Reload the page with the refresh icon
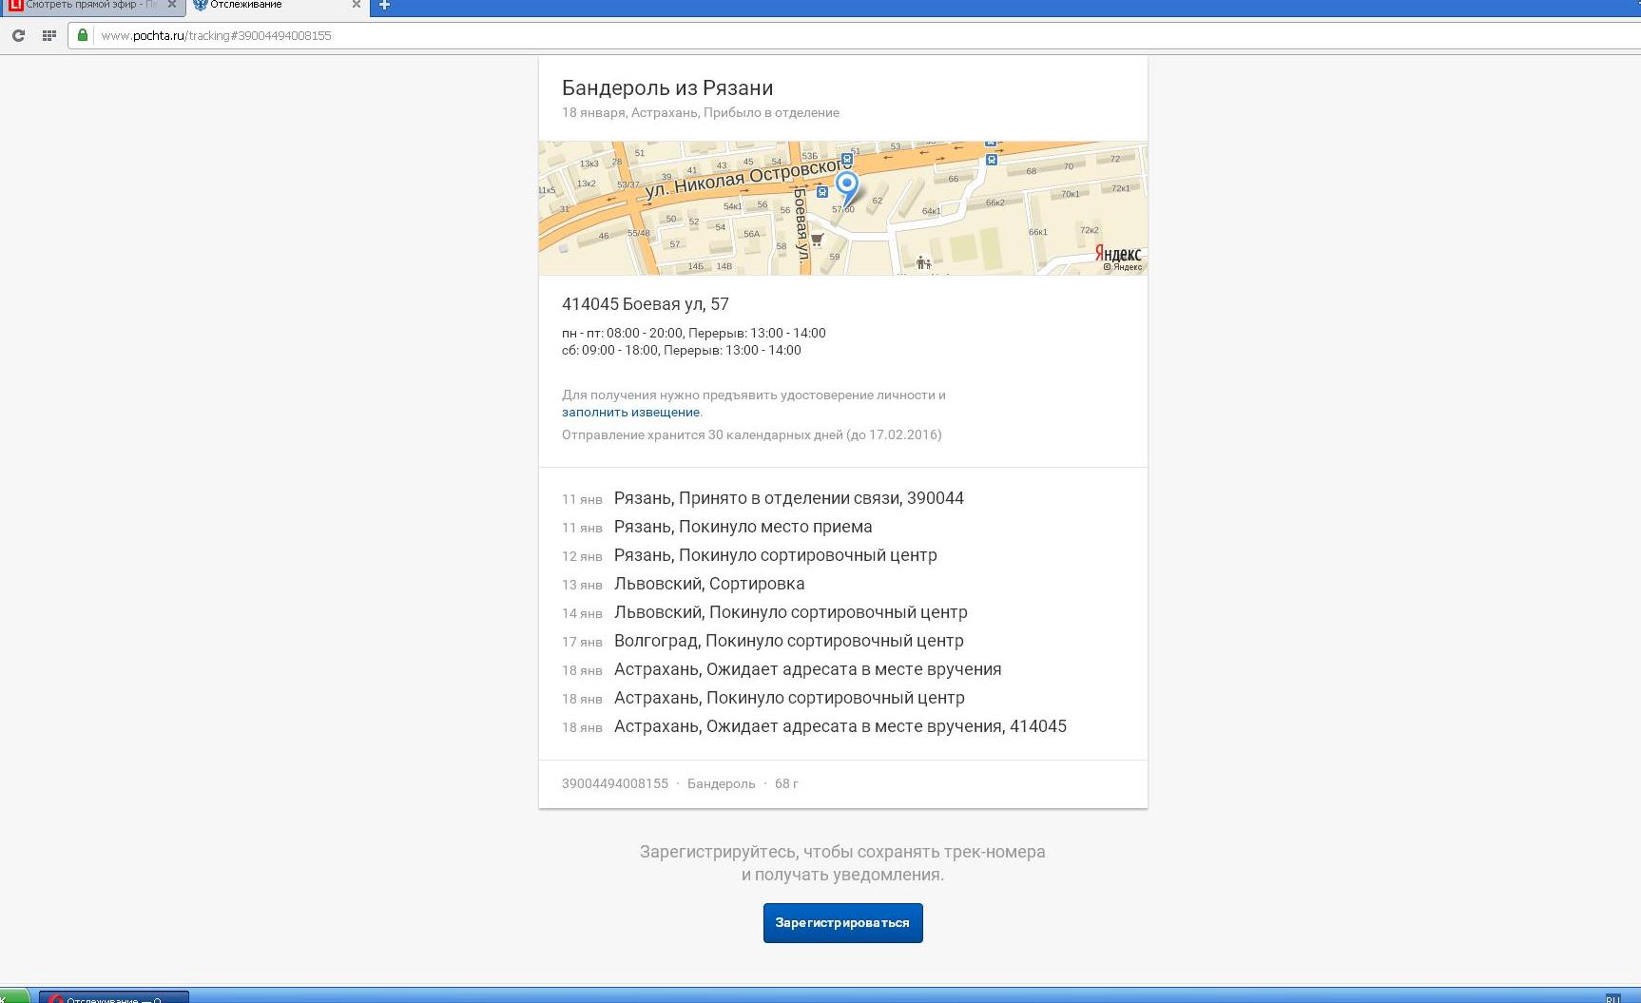This screenshot has width=1641, height=1003. click(18, 35)
